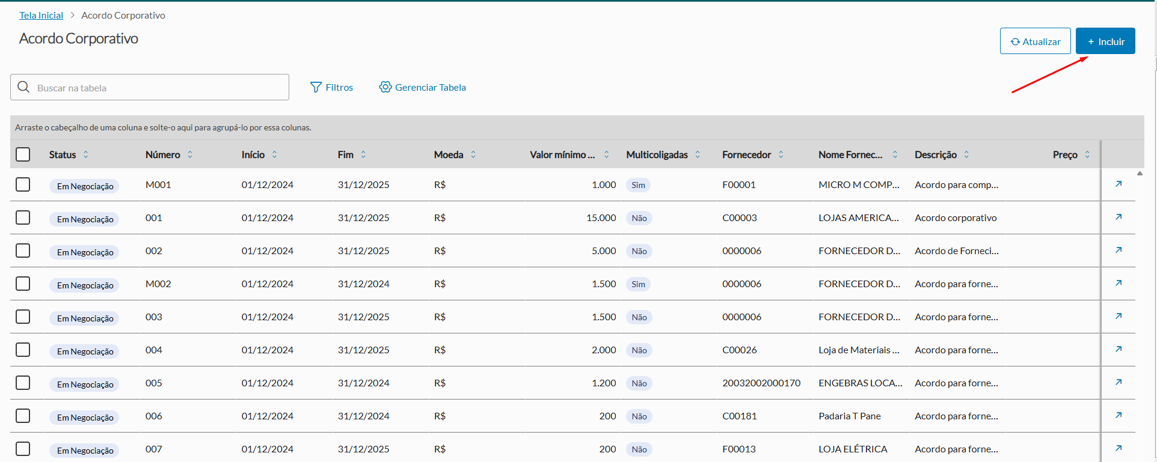This screenshot has width=1157, height=462.
Task: Sort the table by Status column
Action: [x=86, y=154]
